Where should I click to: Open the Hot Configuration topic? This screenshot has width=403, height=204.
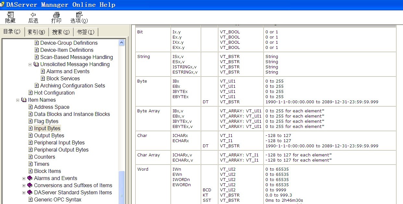[54, 93]
